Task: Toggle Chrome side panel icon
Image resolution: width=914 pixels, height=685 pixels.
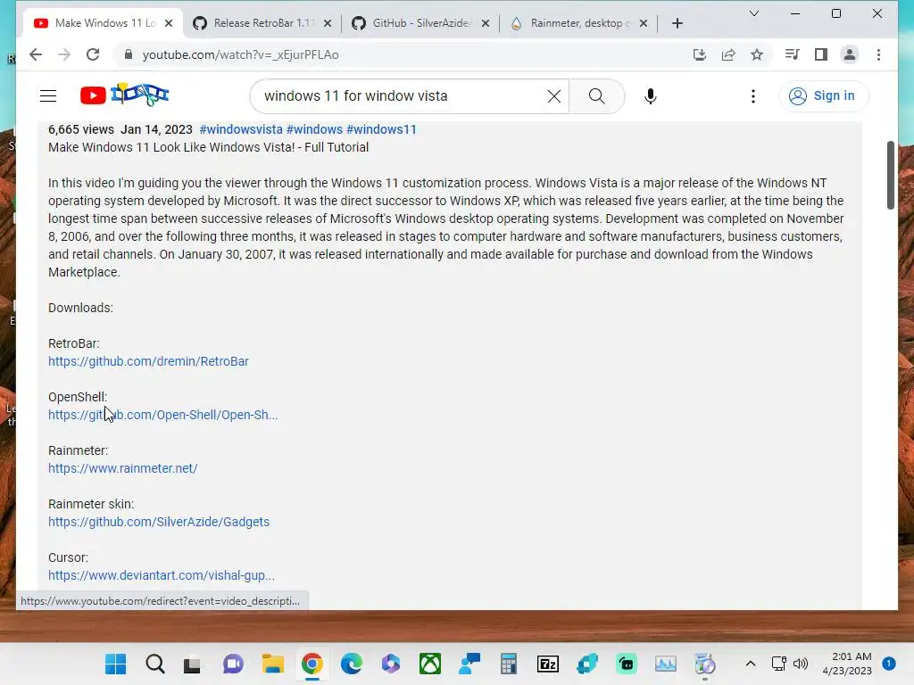Action: click(821, 54)
